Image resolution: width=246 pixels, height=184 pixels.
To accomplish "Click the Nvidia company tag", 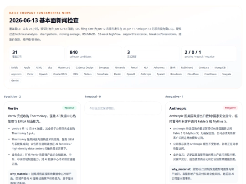I will click(15, 68).
